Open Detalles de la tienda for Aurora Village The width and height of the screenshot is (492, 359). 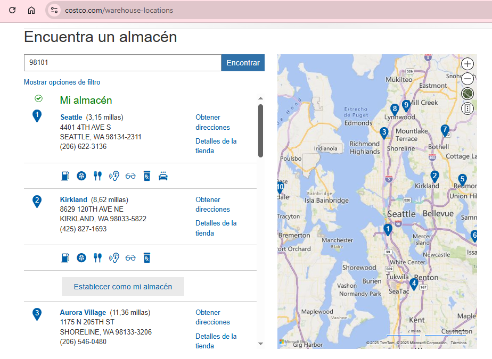pos(216,341)
